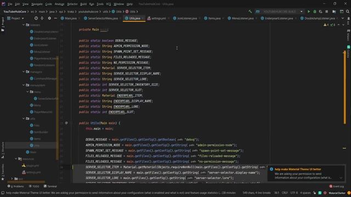351x197 pixels.
Task: Switch to the settings.yml tab
Action: coord(157,18)
